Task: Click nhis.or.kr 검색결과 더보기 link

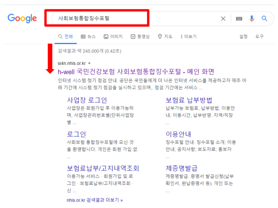Action: click(95, 200)
